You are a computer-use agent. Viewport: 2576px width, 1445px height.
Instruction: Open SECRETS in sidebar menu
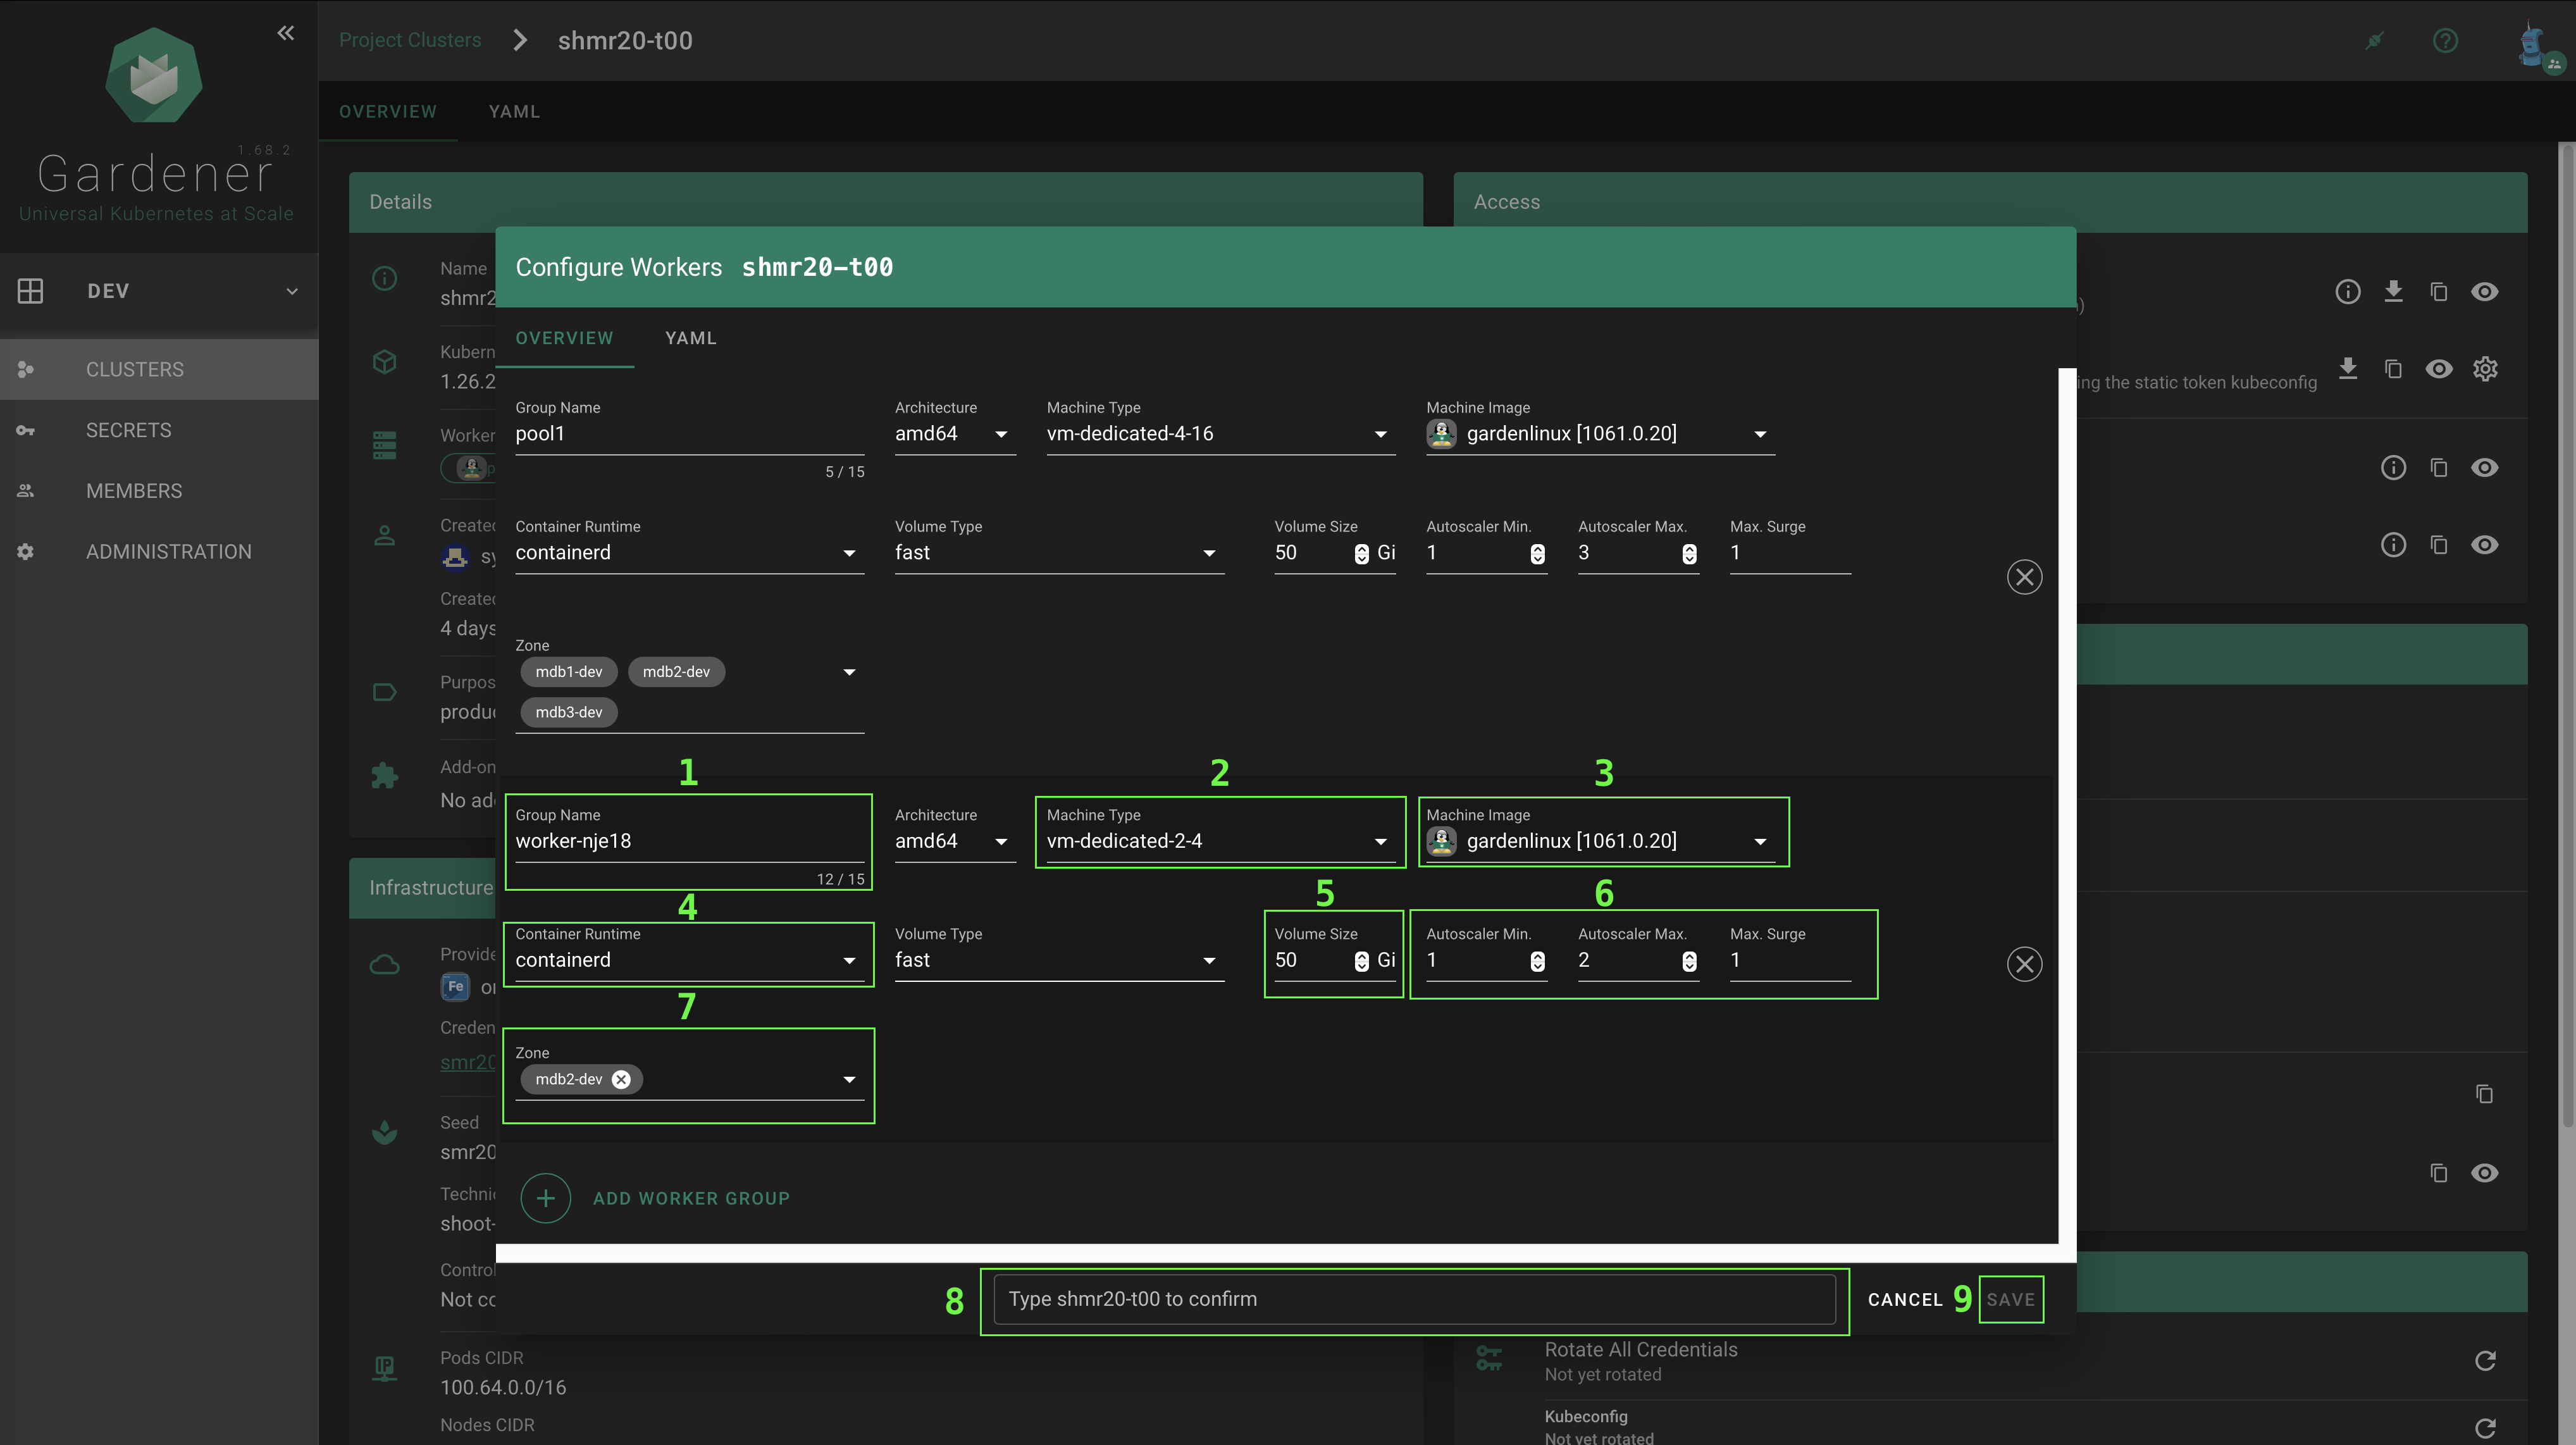(x=128, y=430)
